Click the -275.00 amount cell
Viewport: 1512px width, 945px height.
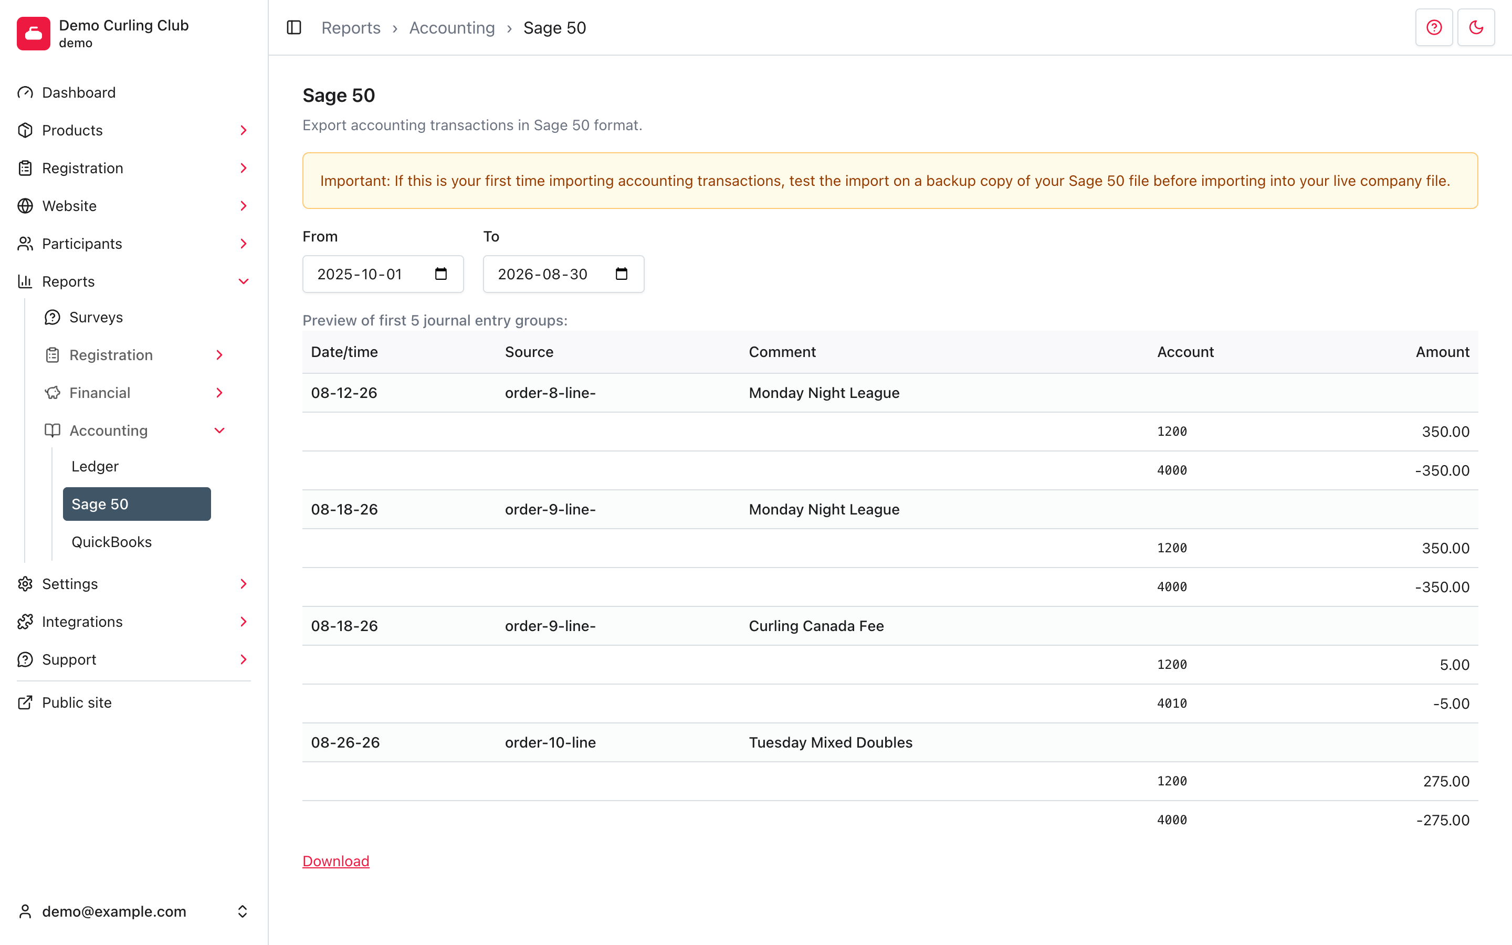(1443, 820)
